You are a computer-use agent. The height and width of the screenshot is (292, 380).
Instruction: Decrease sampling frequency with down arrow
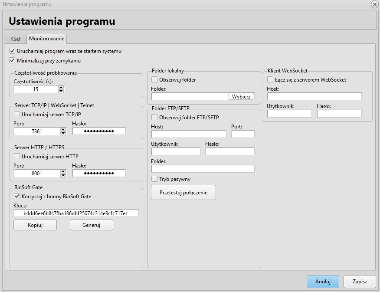click(61, 91)
